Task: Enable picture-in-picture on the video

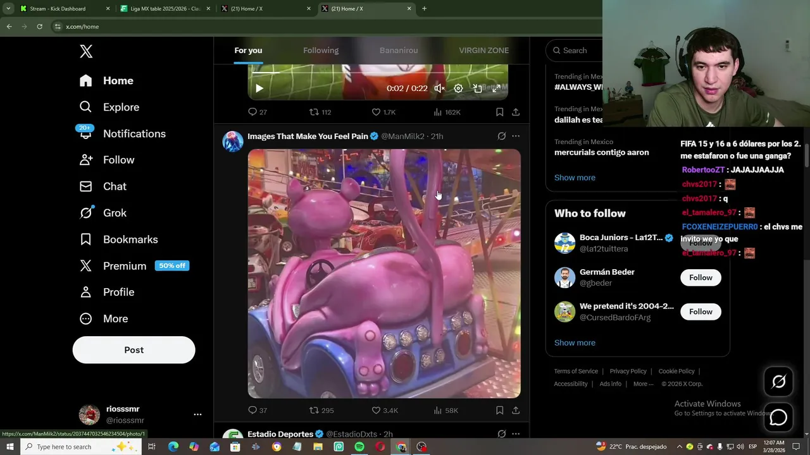Action: pos(478,88)
